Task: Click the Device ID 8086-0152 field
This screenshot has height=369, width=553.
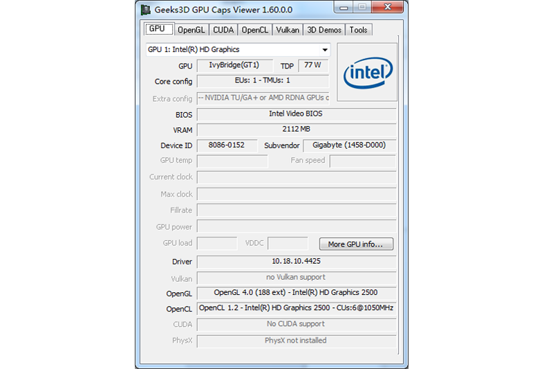Action: (x=227, y=145)
